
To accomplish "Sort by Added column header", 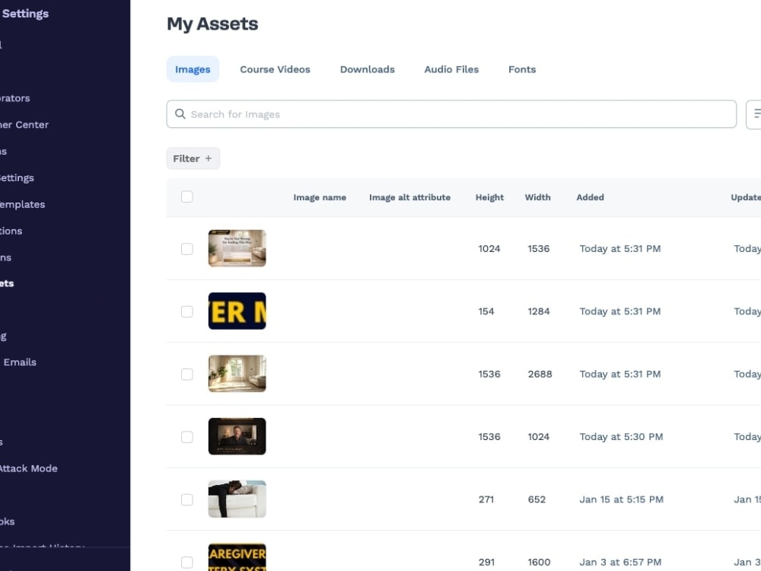I will (x=590, y=197).
